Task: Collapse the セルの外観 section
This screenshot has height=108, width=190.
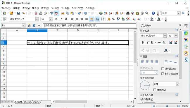Action: click(x=141, y=95)
